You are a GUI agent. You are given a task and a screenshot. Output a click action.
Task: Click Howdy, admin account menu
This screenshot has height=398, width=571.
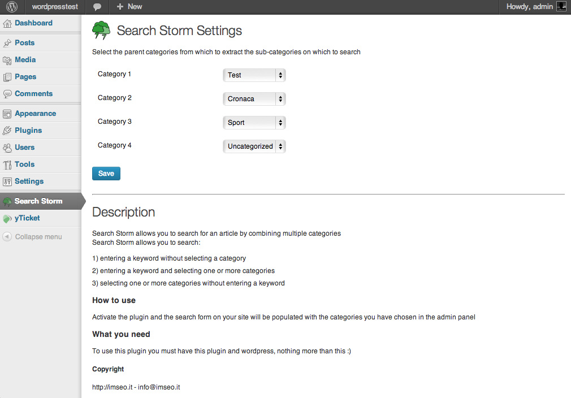coord(530,7)
